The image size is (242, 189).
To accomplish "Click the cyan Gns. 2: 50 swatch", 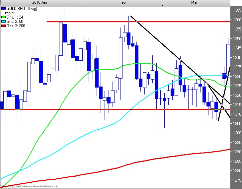I will 3,22.
